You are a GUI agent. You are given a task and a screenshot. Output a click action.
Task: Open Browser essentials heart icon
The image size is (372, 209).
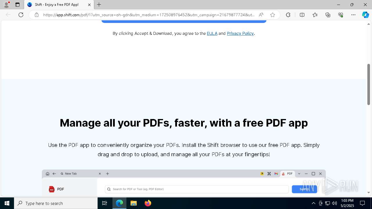341,15
